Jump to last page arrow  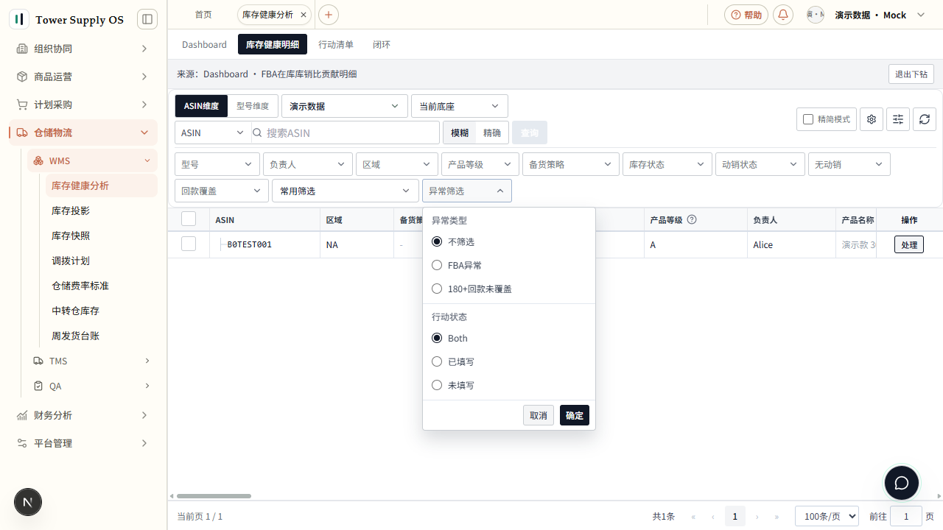(777, 517)
